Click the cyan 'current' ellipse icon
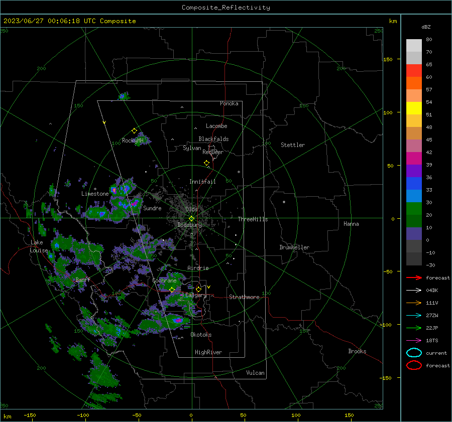The width and height of the screenshot is (452, 422). tap(414, 353)
